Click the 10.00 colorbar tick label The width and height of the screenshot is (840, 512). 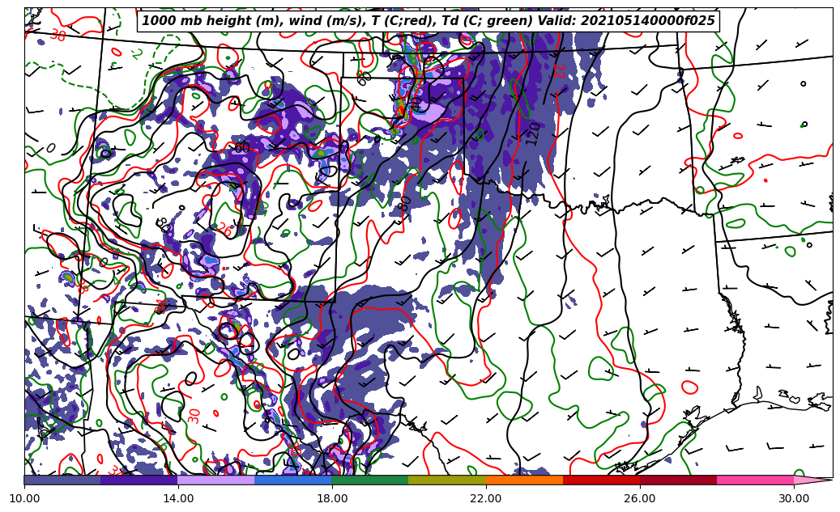pyautogui.click(x=24, y=498)
